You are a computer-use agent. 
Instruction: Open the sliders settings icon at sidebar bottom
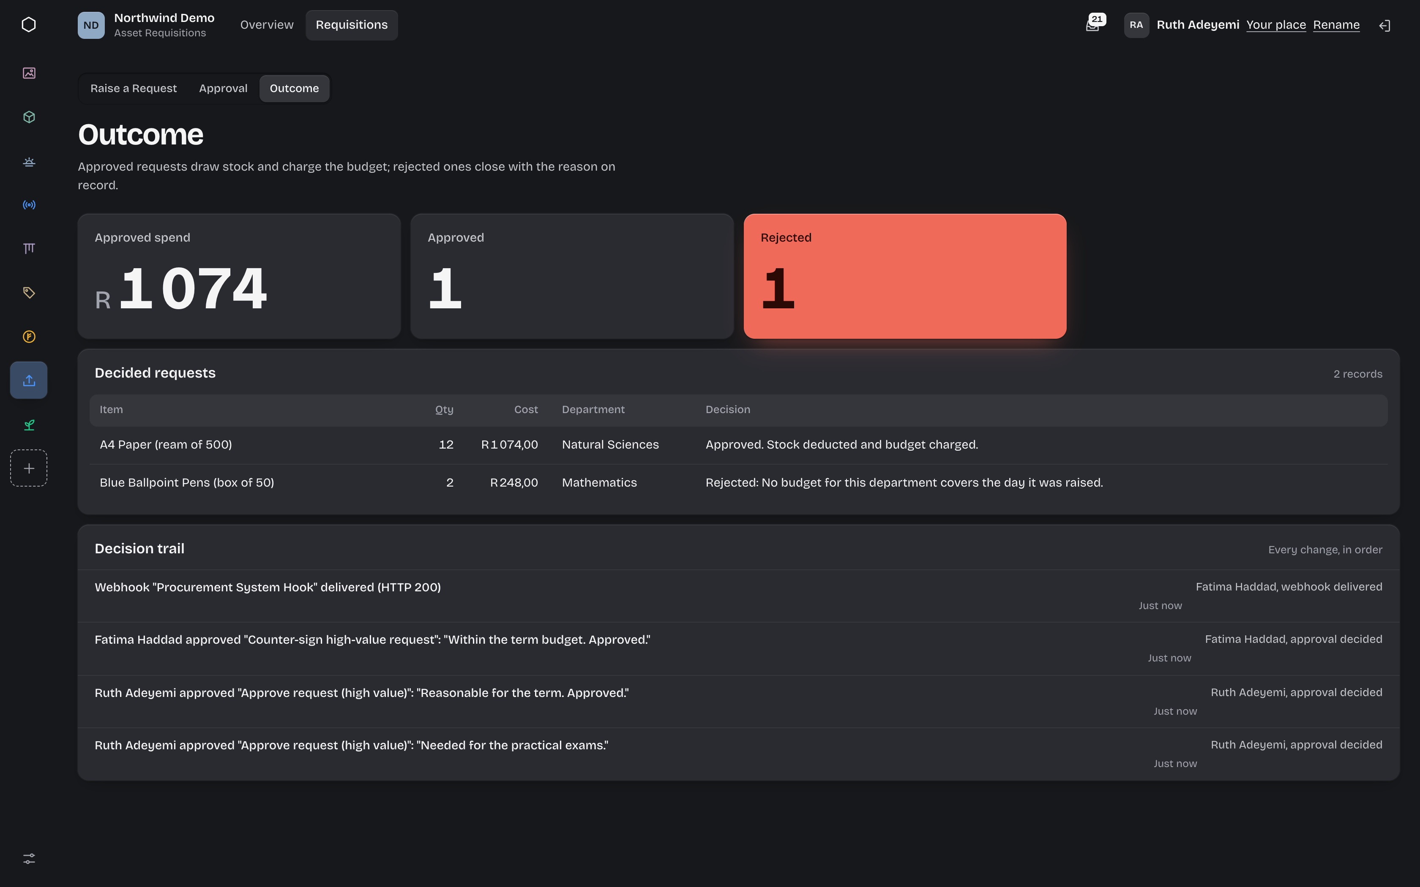pos(29,858)
